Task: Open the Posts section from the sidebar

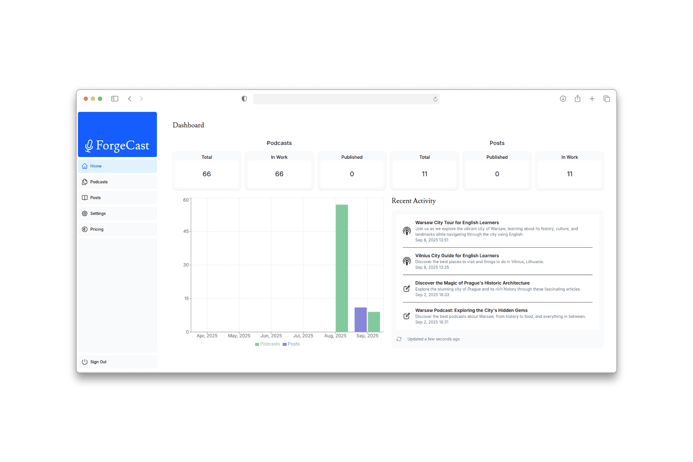Action: click(x=96, y=197)
